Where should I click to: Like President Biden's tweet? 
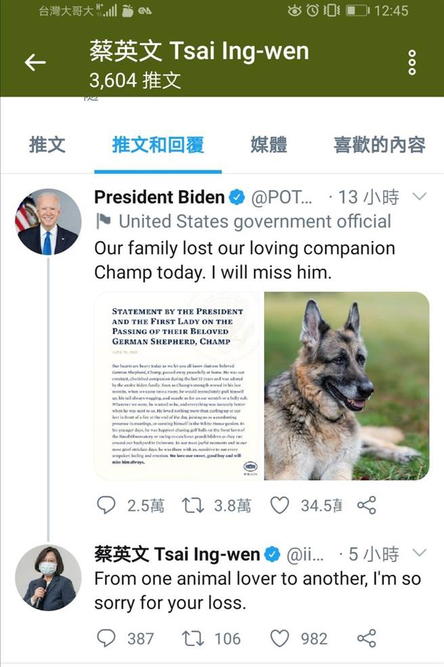coord(280,505)
